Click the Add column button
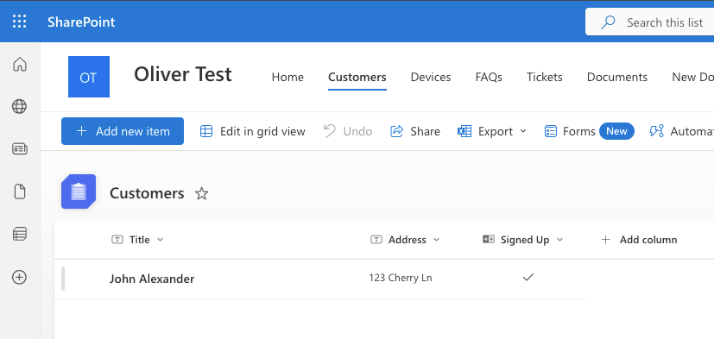The height and width of the screenshot is (339, 714). tap(639, 240)
